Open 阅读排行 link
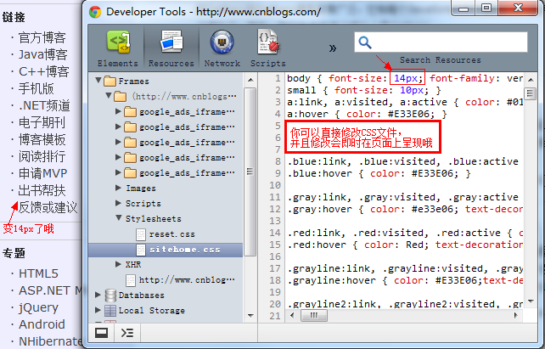 pos(42,157)
